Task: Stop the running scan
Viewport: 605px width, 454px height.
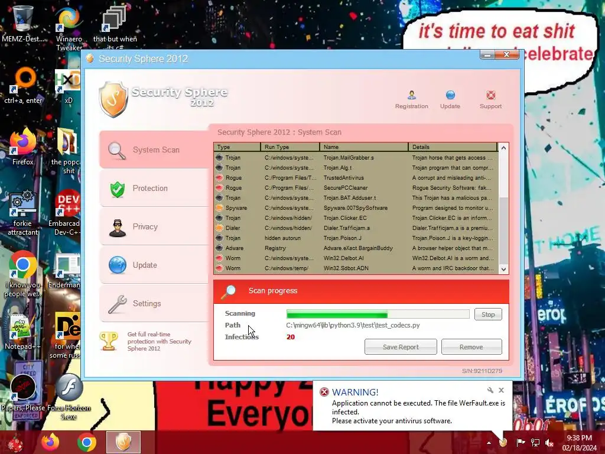Action: point(488,314)
